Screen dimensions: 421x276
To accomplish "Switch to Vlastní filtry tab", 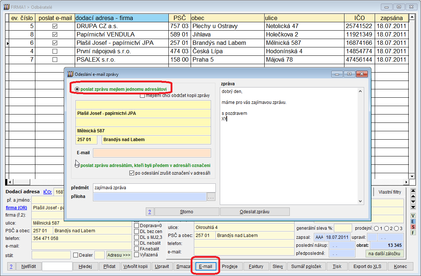I will pos(389,192).
